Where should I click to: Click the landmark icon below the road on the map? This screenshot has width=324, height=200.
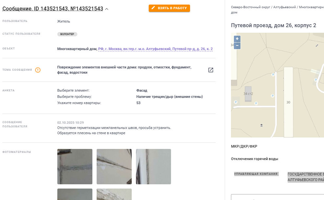[261, 125]
